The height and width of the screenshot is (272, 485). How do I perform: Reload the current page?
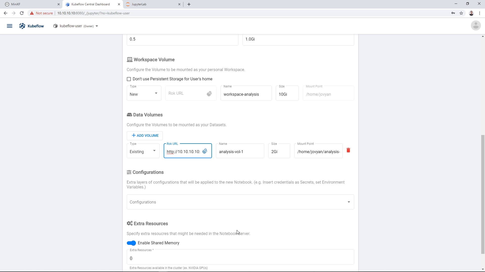point(22,13)
